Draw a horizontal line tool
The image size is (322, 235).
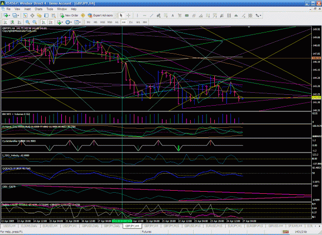[x=144, y=15]
